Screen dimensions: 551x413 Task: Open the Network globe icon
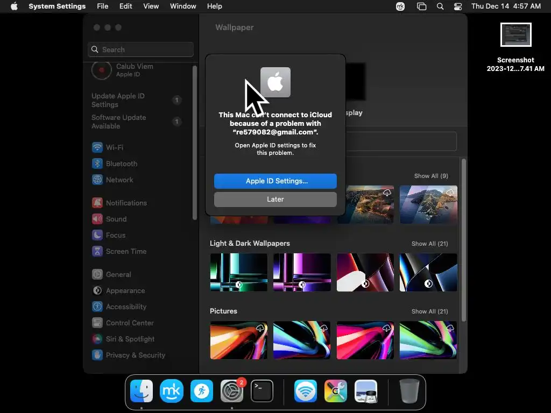97,180
